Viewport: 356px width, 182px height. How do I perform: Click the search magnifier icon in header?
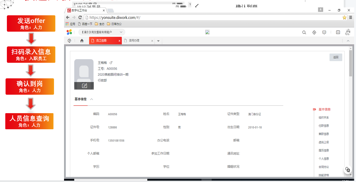(x=304, y=32)
